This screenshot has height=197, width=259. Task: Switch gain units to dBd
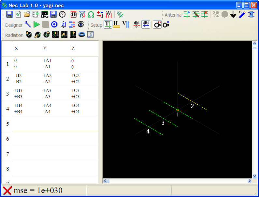[x=146, y=25]
